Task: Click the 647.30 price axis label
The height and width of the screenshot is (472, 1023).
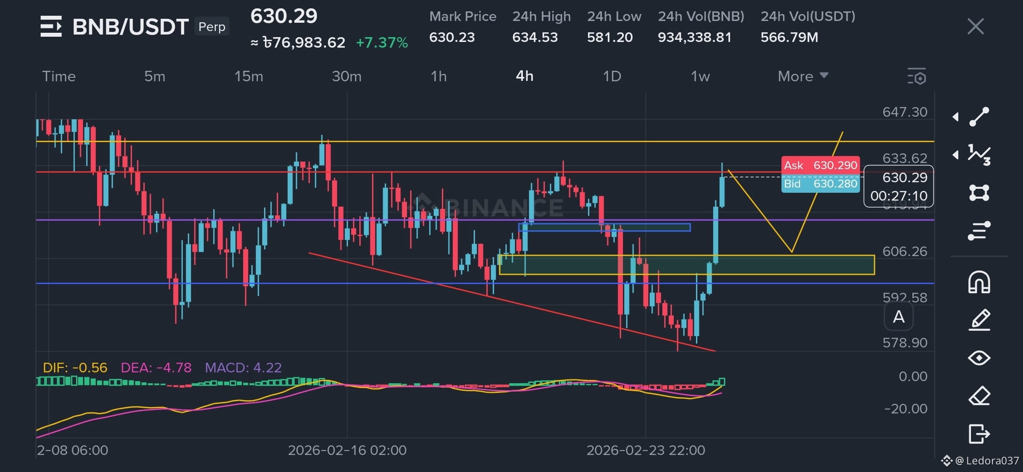Action: pos(905,112)
